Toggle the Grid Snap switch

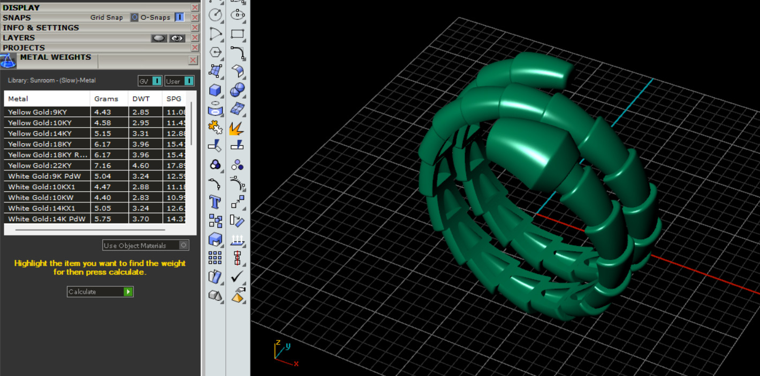coord(134,17)
